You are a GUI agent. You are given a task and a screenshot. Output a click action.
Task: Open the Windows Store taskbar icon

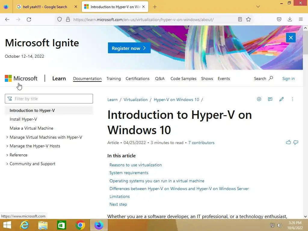pyautogui.click(x=61, y=225)
